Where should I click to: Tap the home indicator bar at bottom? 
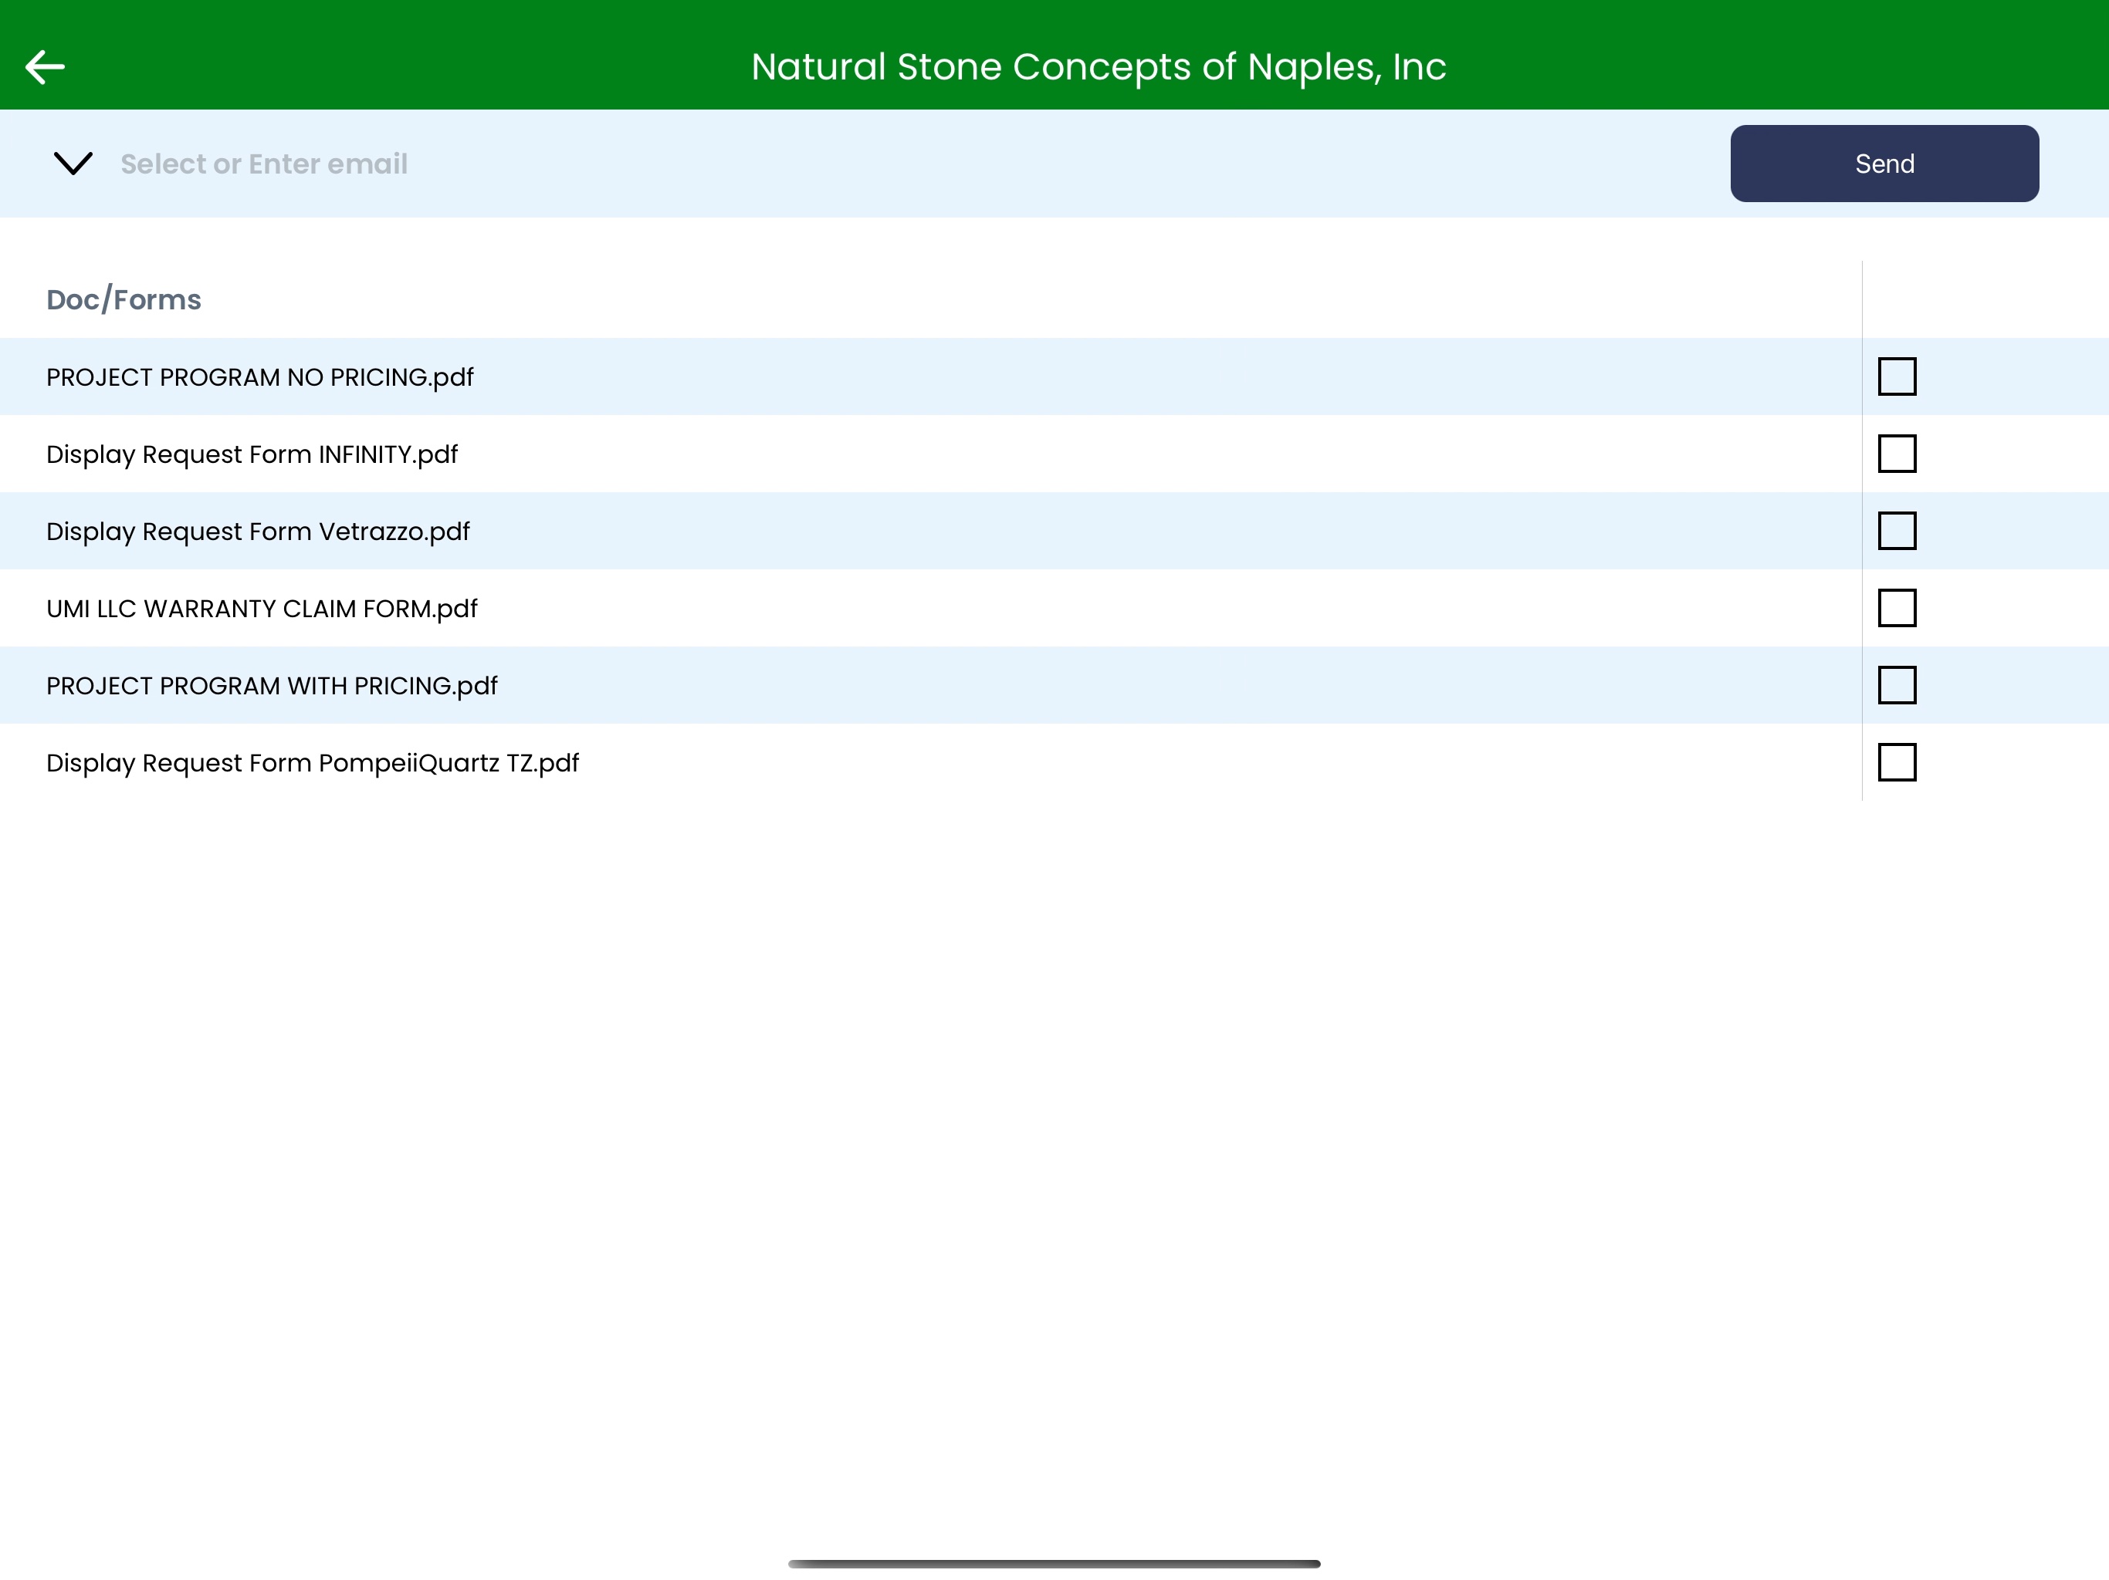1054,1563
